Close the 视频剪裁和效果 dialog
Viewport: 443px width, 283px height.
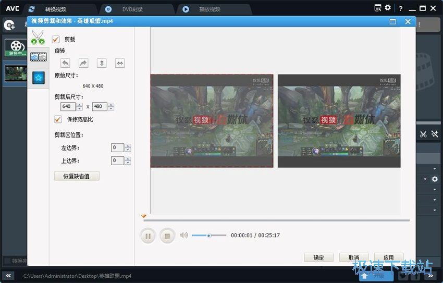408,22
